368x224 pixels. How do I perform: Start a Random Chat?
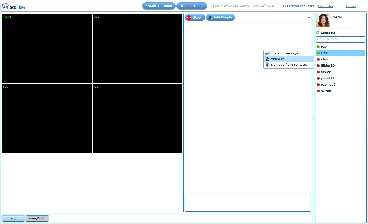pyautogui.click(x=192, y=6)
